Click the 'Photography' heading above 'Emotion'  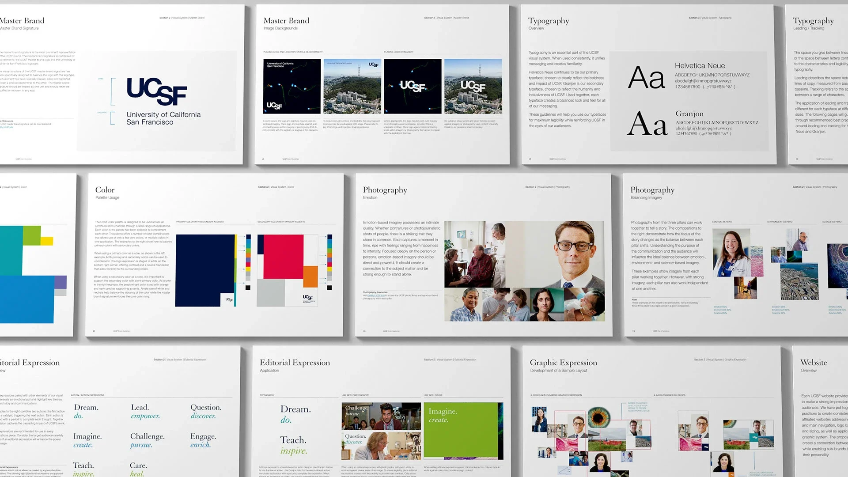(385, 190)
